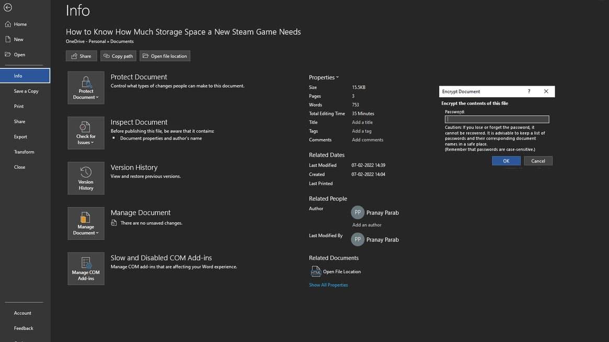Click the 15.5KB size value
Image resolution: width=609 pixels, height=342 pixels.
coord(359,87)
